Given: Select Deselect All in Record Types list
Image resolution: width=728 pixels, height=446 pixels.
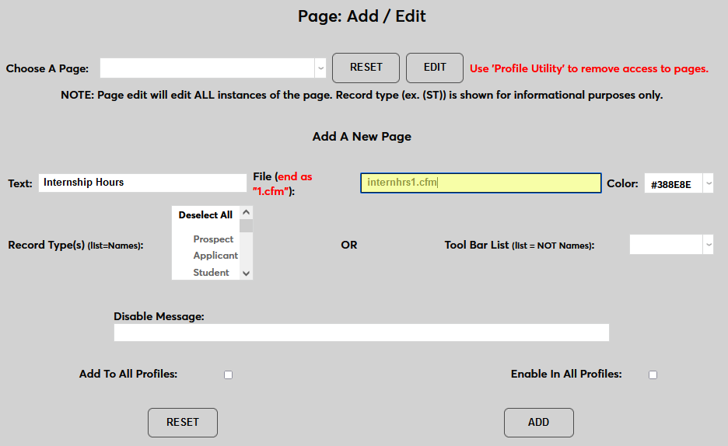Looking at the screenshot, I should (x=205, y=215).
